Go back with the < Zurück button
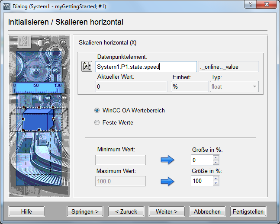Image resolution: width=280 pixels, height=224 pixels. (126, 211)
